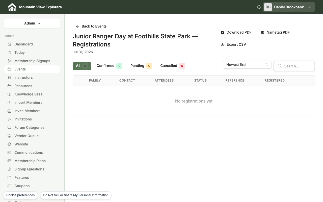This screenshot has height=202, width=323.
Task: Switch to the Cancelled tab
Action: click(x=173, y=66)
